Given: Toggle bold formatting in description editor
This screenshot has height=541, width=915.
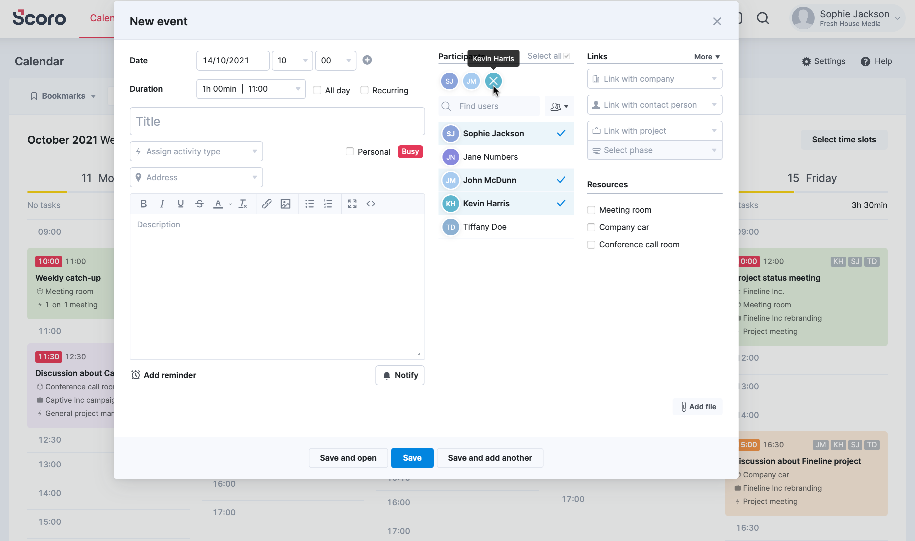Looking at the screenshot, I should 143,204.
